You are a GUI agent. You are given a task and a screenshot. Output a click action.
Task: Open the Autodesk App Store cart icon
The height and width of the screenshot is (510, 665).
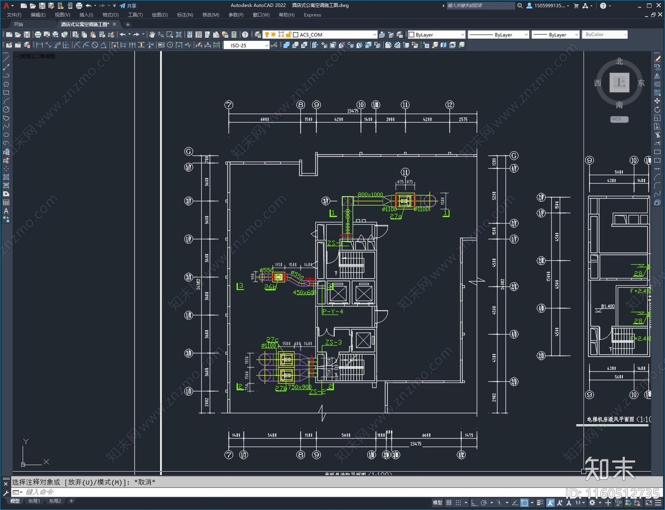[576, 5]
